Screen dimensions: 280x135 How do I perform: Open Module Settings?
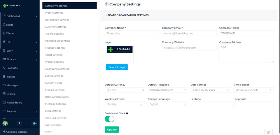point(55,90)
